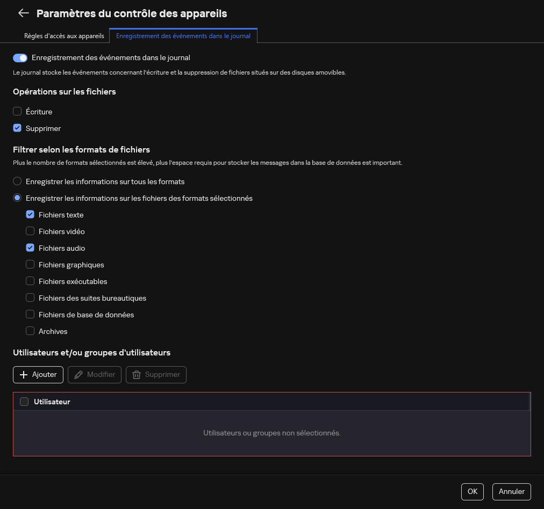
Task: Enable the Écriture checkbox
Action: (17, 111)
